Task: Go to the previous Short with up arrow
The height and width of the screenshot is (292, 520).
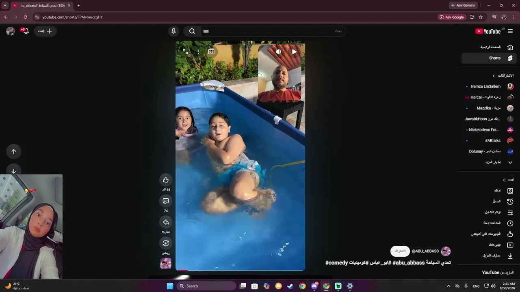Action: [14, 151]
